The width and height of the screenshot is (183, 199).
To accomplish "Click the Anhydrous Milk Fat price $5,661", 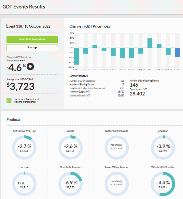I will (x=24, y=151).
